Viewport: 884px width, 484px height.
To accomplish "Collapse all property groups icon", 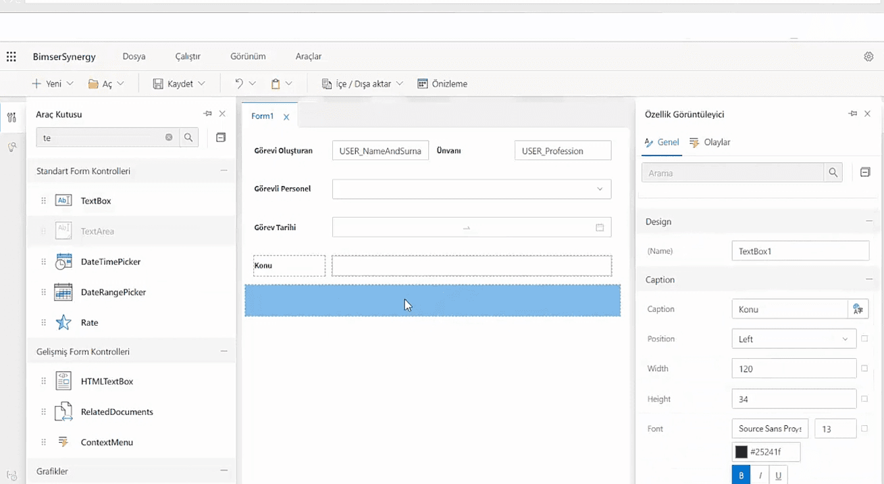I will pyautogui.click(x=865, y=173).
